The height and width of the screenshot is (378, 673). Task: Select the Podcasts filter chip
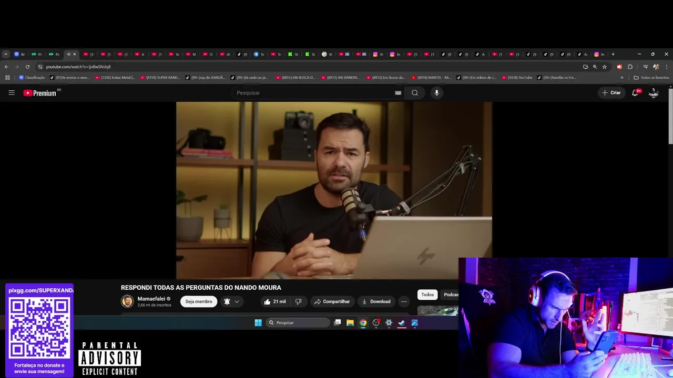(x=450, y=295)
